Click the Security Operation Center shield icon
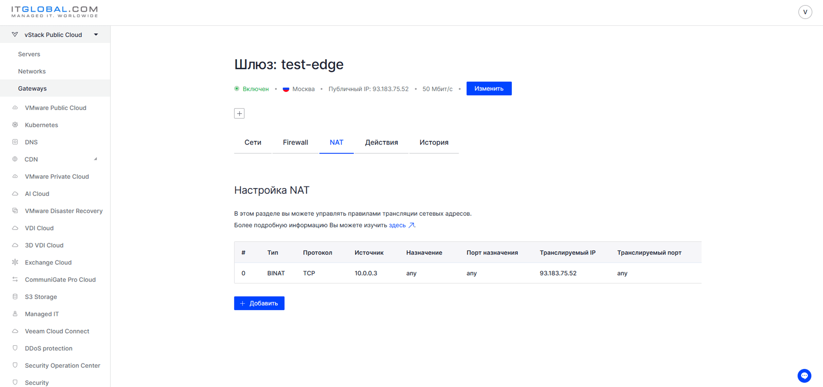The width and height of the screenshot is (823, 387). coord(15,365)
